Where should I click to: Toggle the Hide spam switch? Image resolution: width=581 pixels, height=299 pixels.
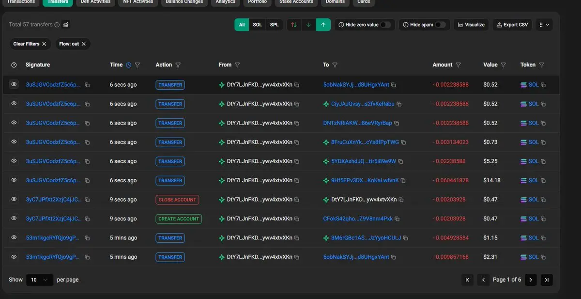tap(440, 25)
